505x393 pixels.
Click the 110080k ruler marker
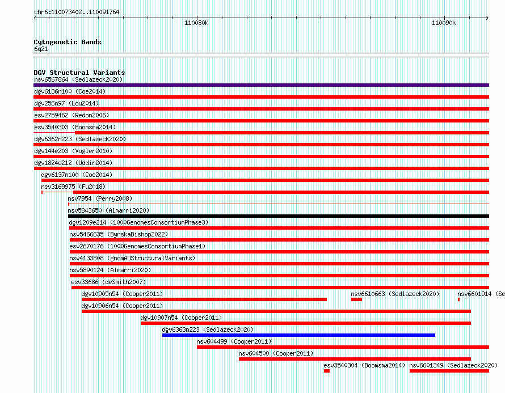point(196,23)
